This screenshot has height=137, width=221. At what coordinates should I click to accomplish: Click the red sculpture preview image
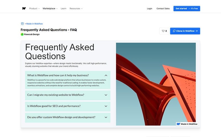click(156, 83)
